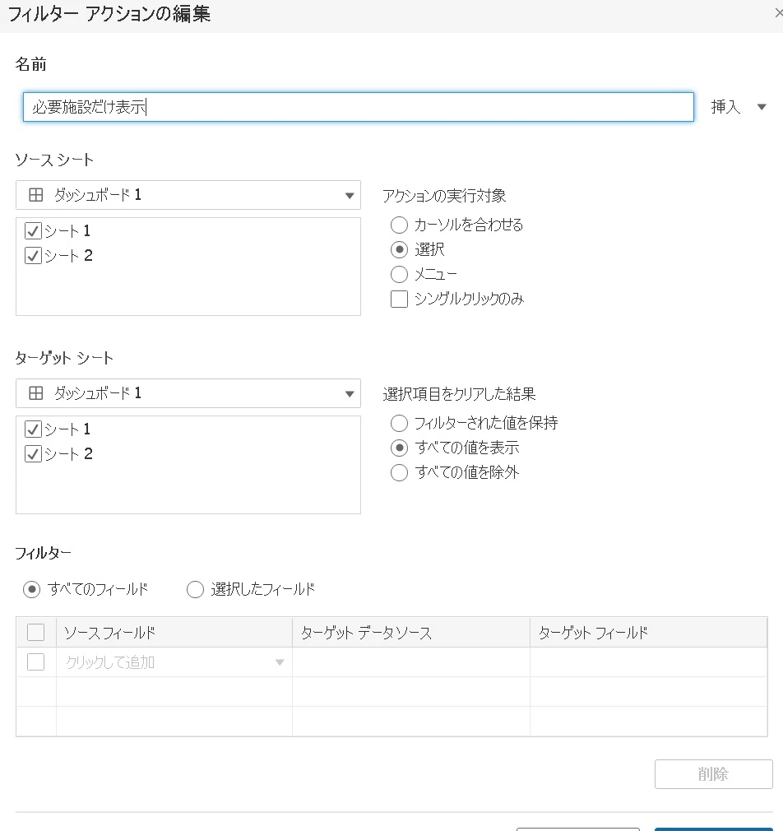The image size is (783, 831).
Task: Enable シングルクリックのみ checkbox
Action: [399, 299]
